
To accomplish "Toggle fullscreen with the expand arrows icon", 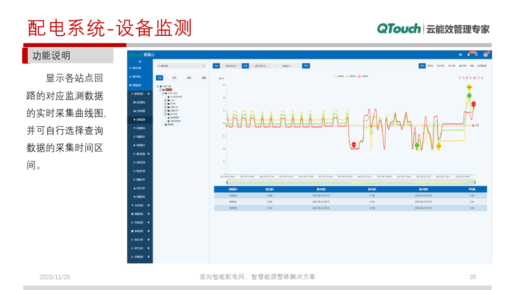I will (476, 54).
